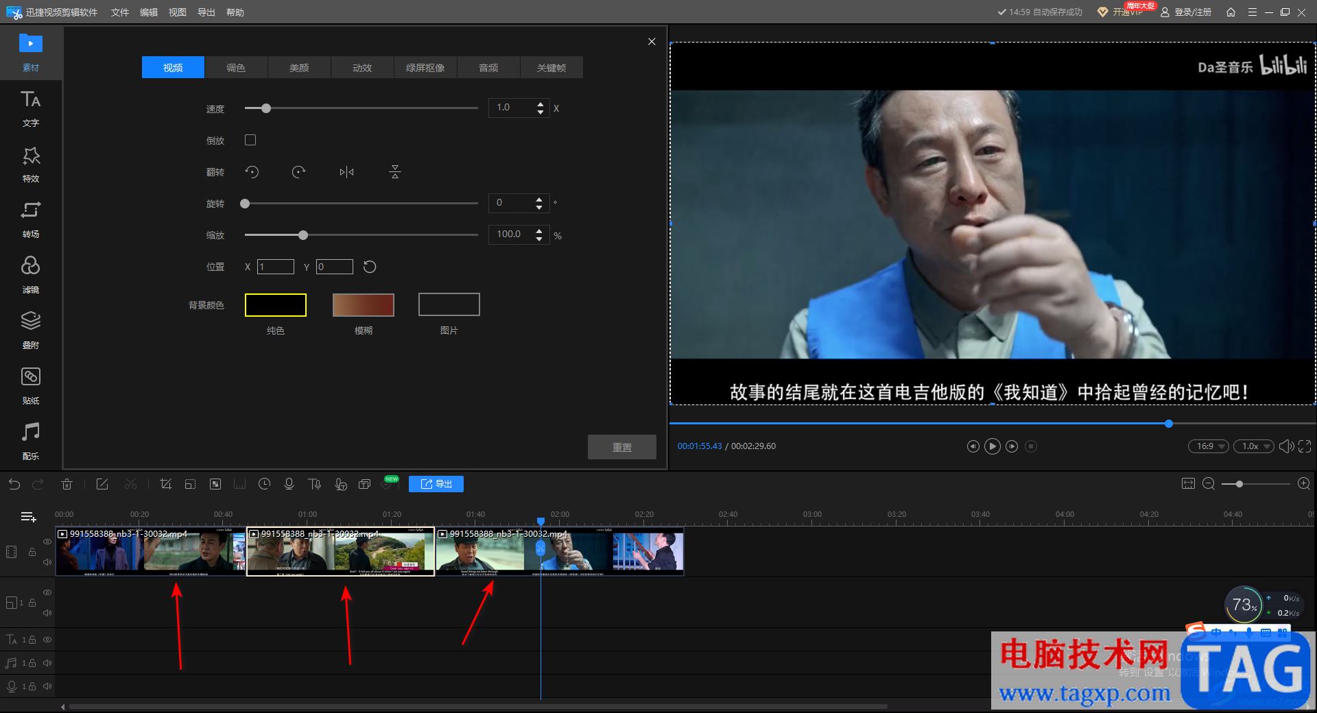Switch to the 美颜 beauty tab
The height and width of the screenshot is (713, 1317).
click(299, 67)
